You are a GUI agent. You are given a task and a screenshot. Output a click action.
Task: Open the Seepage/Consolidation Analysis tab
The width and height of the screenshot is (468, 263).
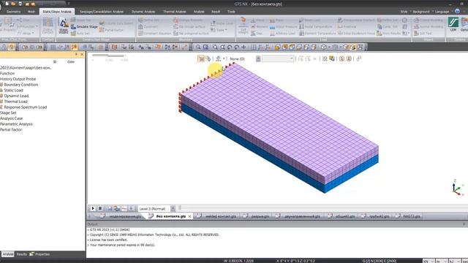pyautogui.click(x=101, y=12)
